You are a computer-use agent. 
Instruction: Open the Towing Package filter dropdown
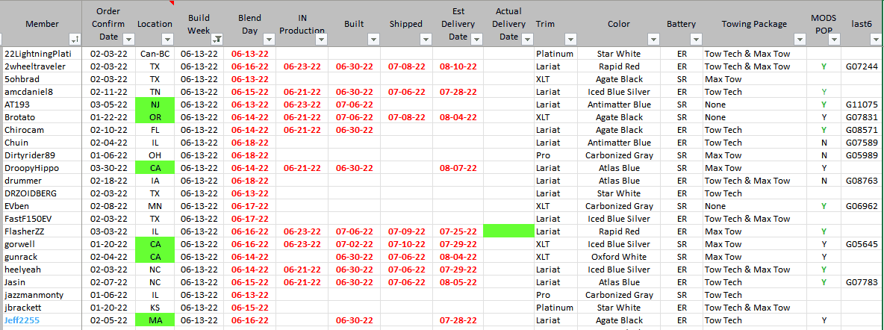tap(798, 39)
